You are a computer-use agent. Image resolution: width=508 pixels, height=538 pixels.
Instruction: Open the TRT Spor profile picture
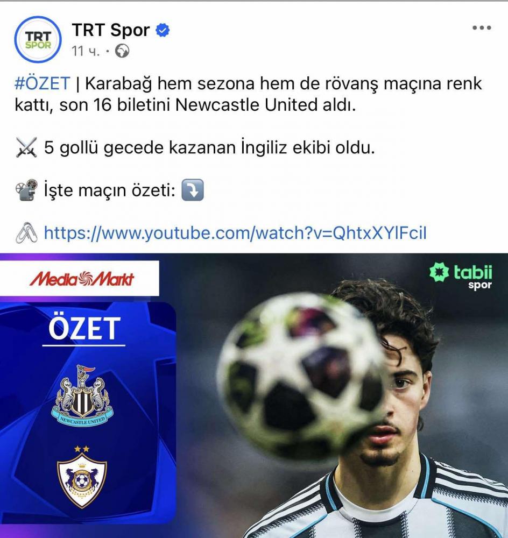click(38, 39)
